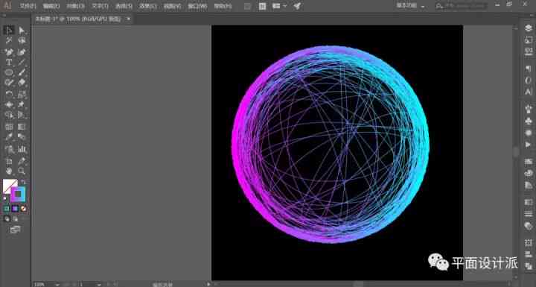Select the Pen tool

pos(9,52)
